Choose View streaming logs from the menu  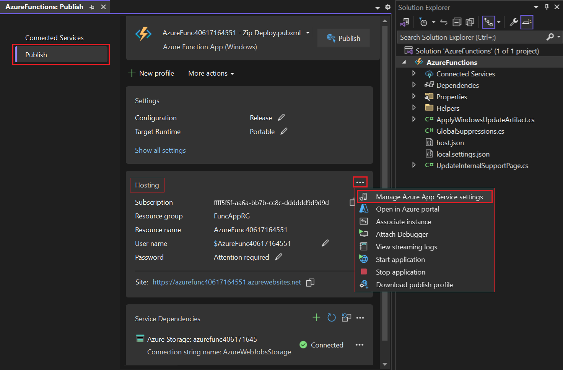coord(406,247)
